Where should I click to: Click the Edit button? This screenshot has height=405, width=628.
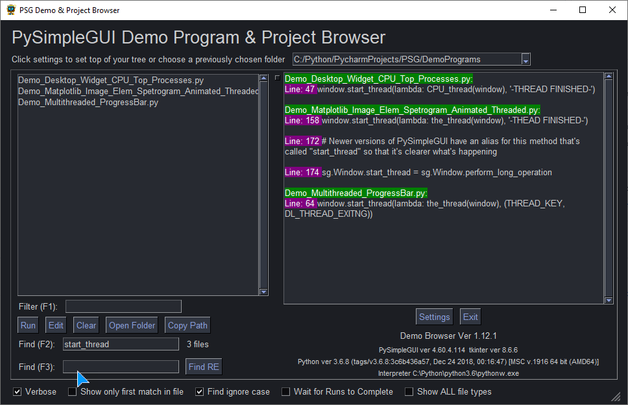point(56,325)
